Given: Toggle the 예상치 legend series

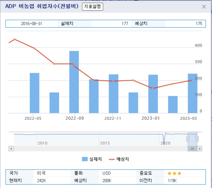Looking at the screenshot, I should coord(119,159).
